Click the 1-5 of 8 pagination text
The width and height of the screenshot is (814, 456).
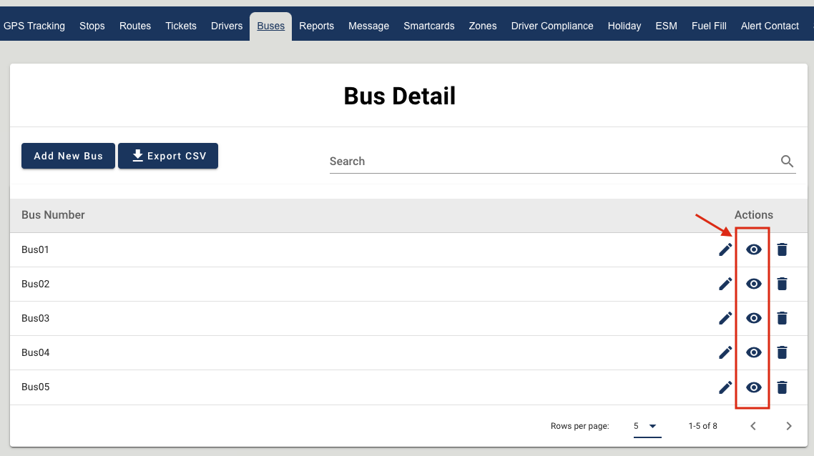coord(703,426)
